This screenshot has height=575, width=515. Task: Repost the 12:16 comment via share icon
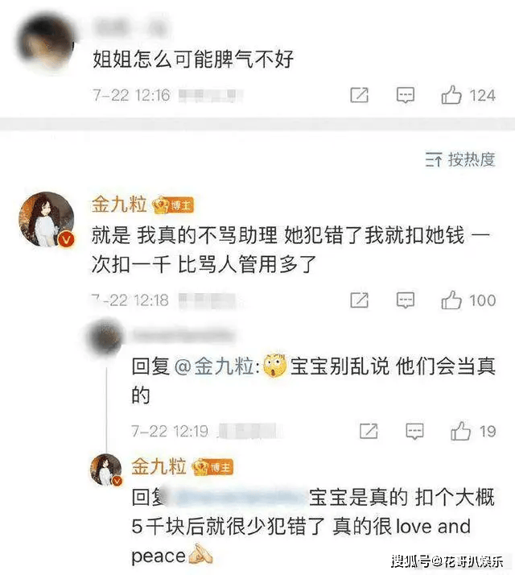pos(359,95)
